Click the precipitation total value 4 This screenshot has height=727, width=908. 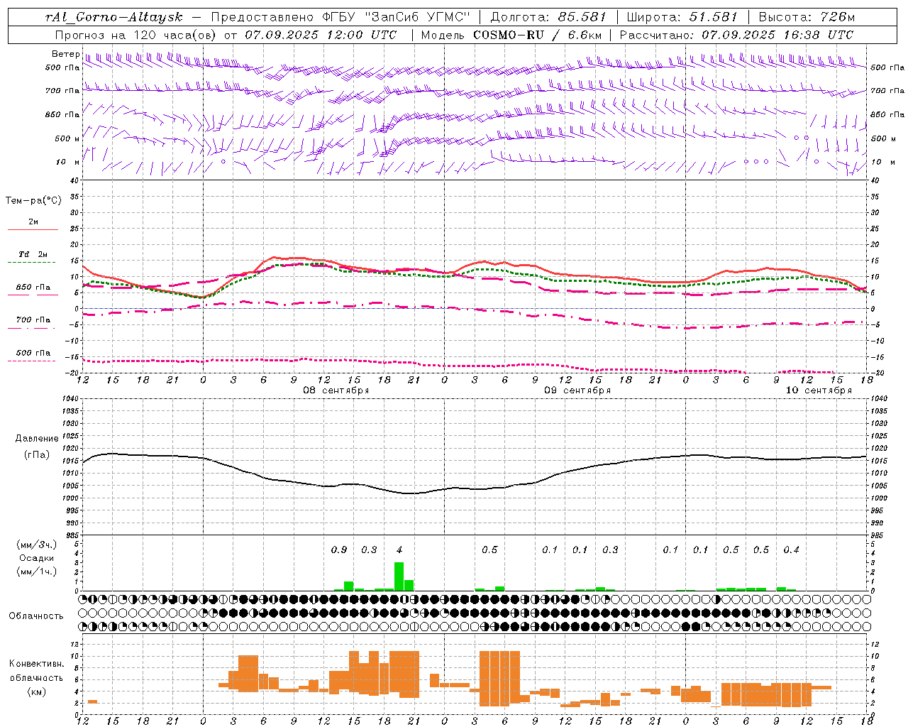399,550
